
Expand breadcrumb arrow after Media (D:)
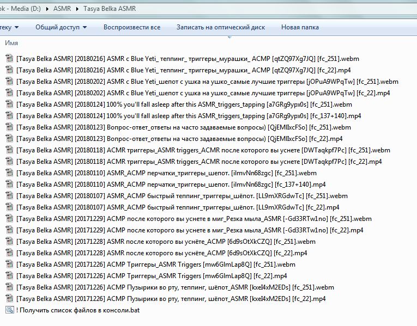pyautogui.click(x=47, y=9)
